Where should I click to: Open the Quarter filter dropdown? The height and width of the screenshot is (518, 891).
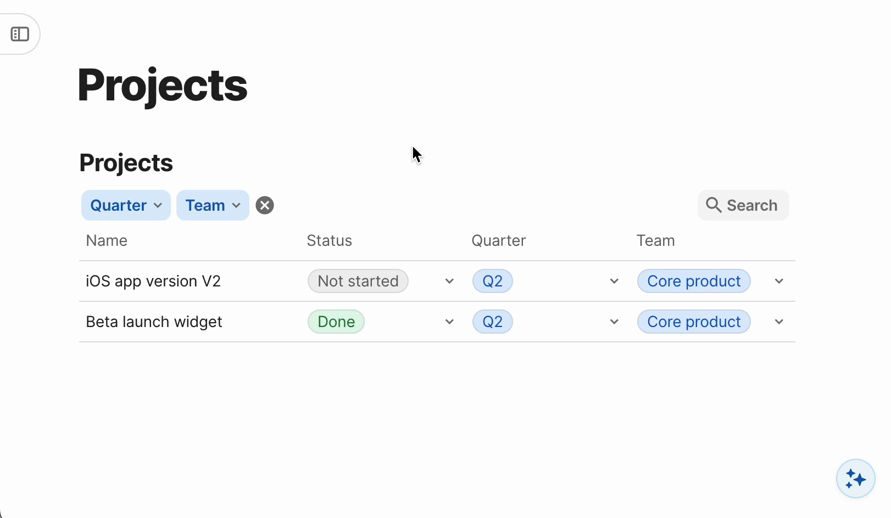coord(126,205)
